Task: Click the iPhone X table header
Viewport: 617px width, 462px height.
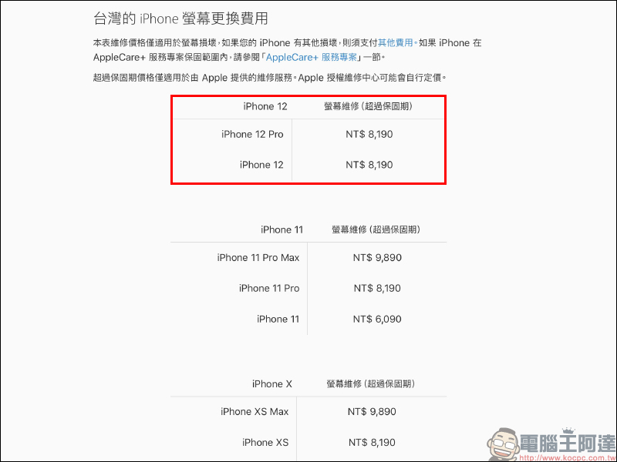Action: coord(272,383)
